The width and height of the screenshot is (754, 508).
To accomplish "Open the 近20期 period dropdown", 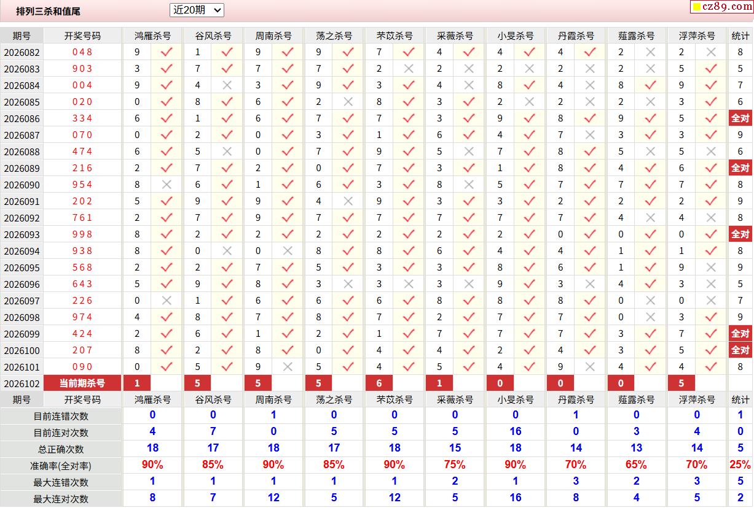I will coord(197,10).
